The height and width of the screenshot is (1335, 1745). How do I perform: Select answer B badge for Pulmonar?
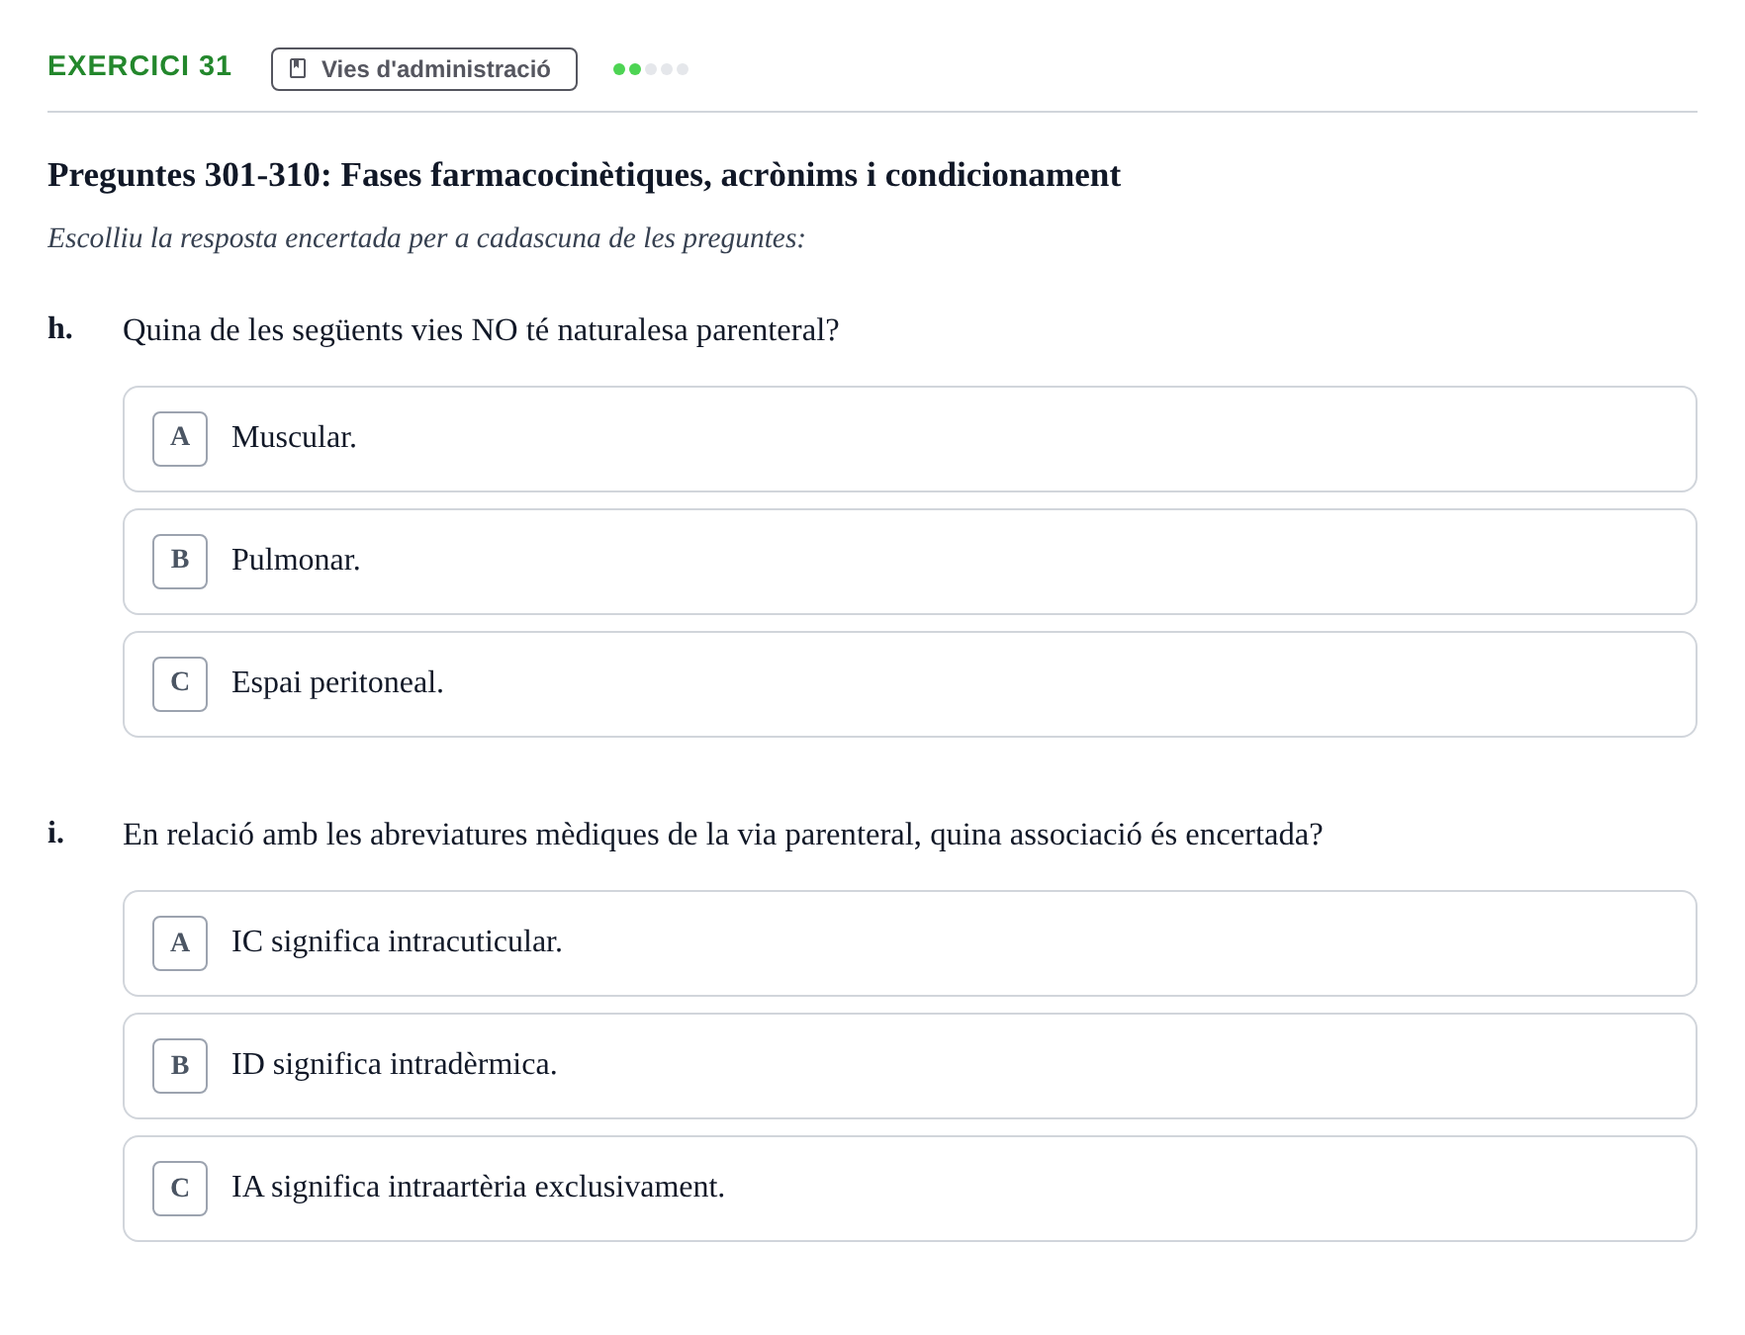180,562
